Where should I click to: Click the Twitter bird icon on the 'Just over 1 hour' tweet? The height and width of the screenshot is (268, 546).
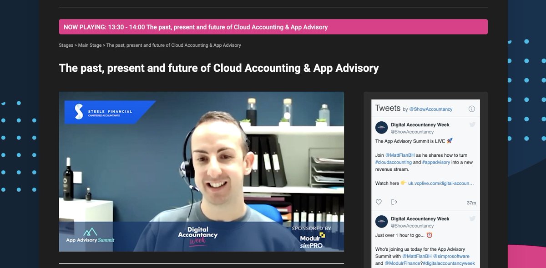pyautogui.click(x=472, y=218)
